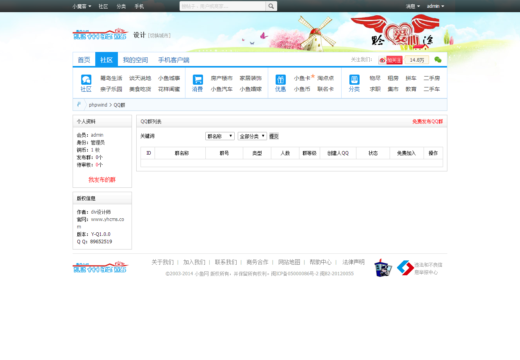
Task: Open the 鹭岛生活 link
Action: click(x=111, y=78)
